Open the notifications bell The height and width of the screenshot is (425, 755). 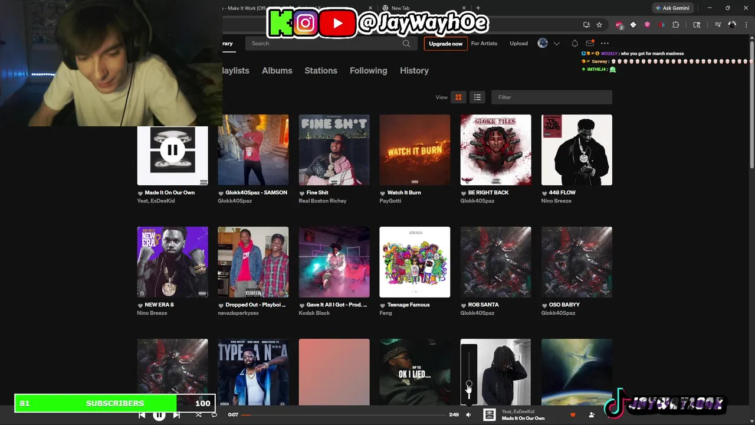point(575,43)
